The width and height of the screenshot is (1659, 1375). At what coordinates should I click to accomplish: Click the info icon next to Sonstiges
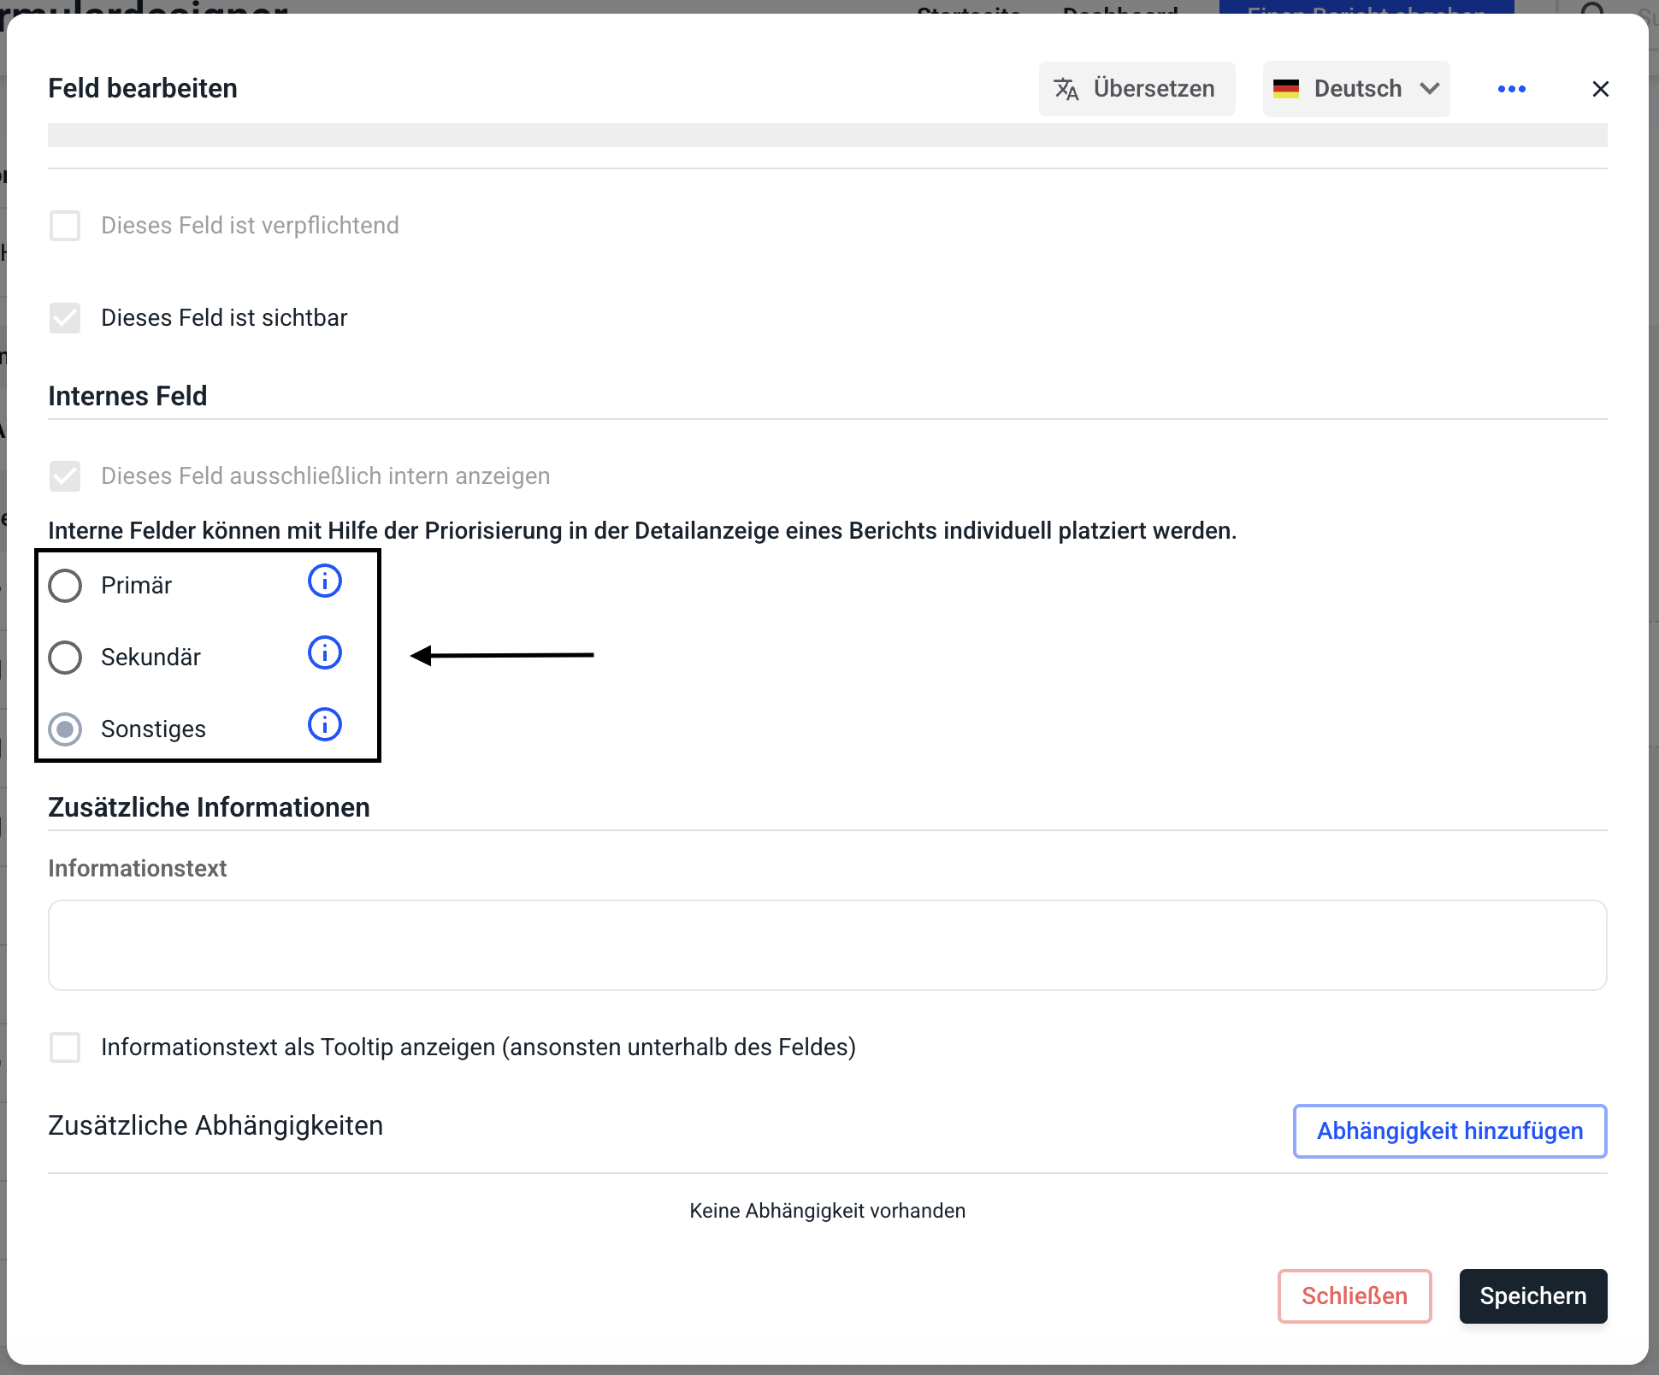(x=324, y=725)
